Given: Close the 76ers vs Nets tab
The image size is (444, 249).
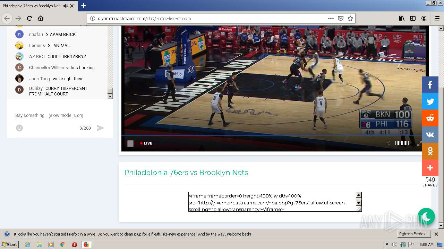Looking at the screenshot, I should 72,6.
